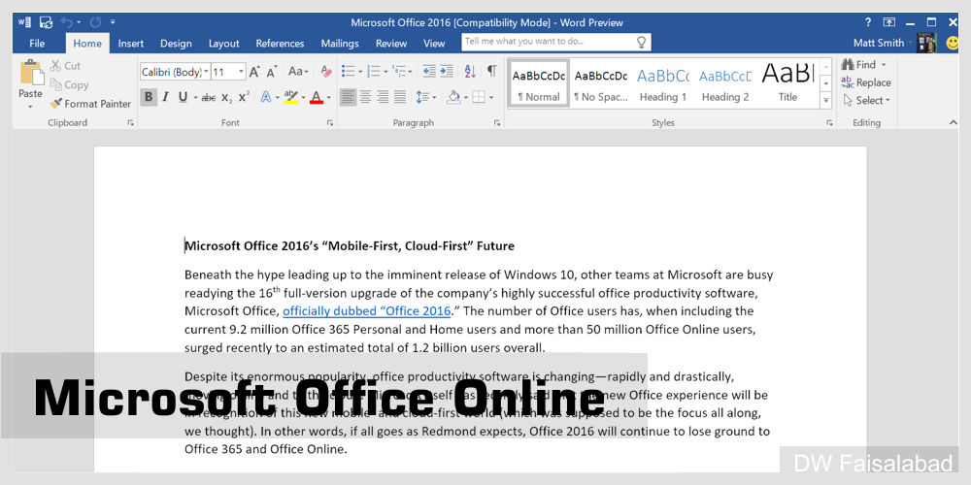Switch to the Mailings tab

point(340,44)
